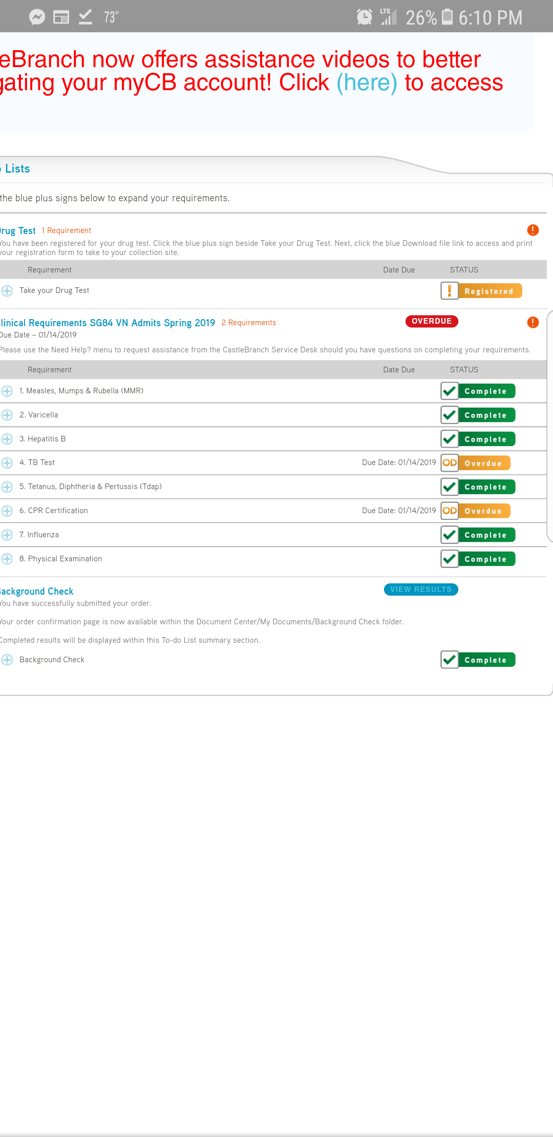This screenshot has width=553, height=1137.
Task: Click '4. TB Test' requirement name
Action: [x=37, y=462]
